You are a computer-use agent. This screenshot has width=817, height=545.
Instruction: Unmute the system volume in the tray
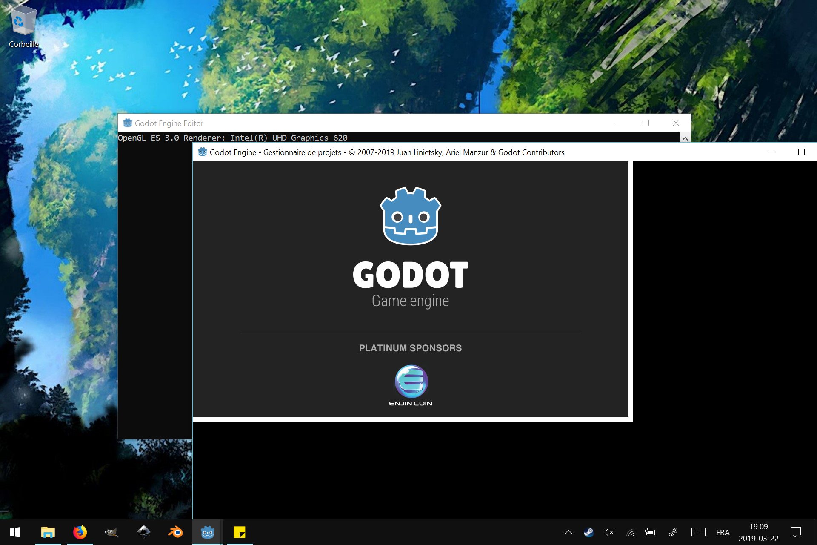tap(608, 532)
